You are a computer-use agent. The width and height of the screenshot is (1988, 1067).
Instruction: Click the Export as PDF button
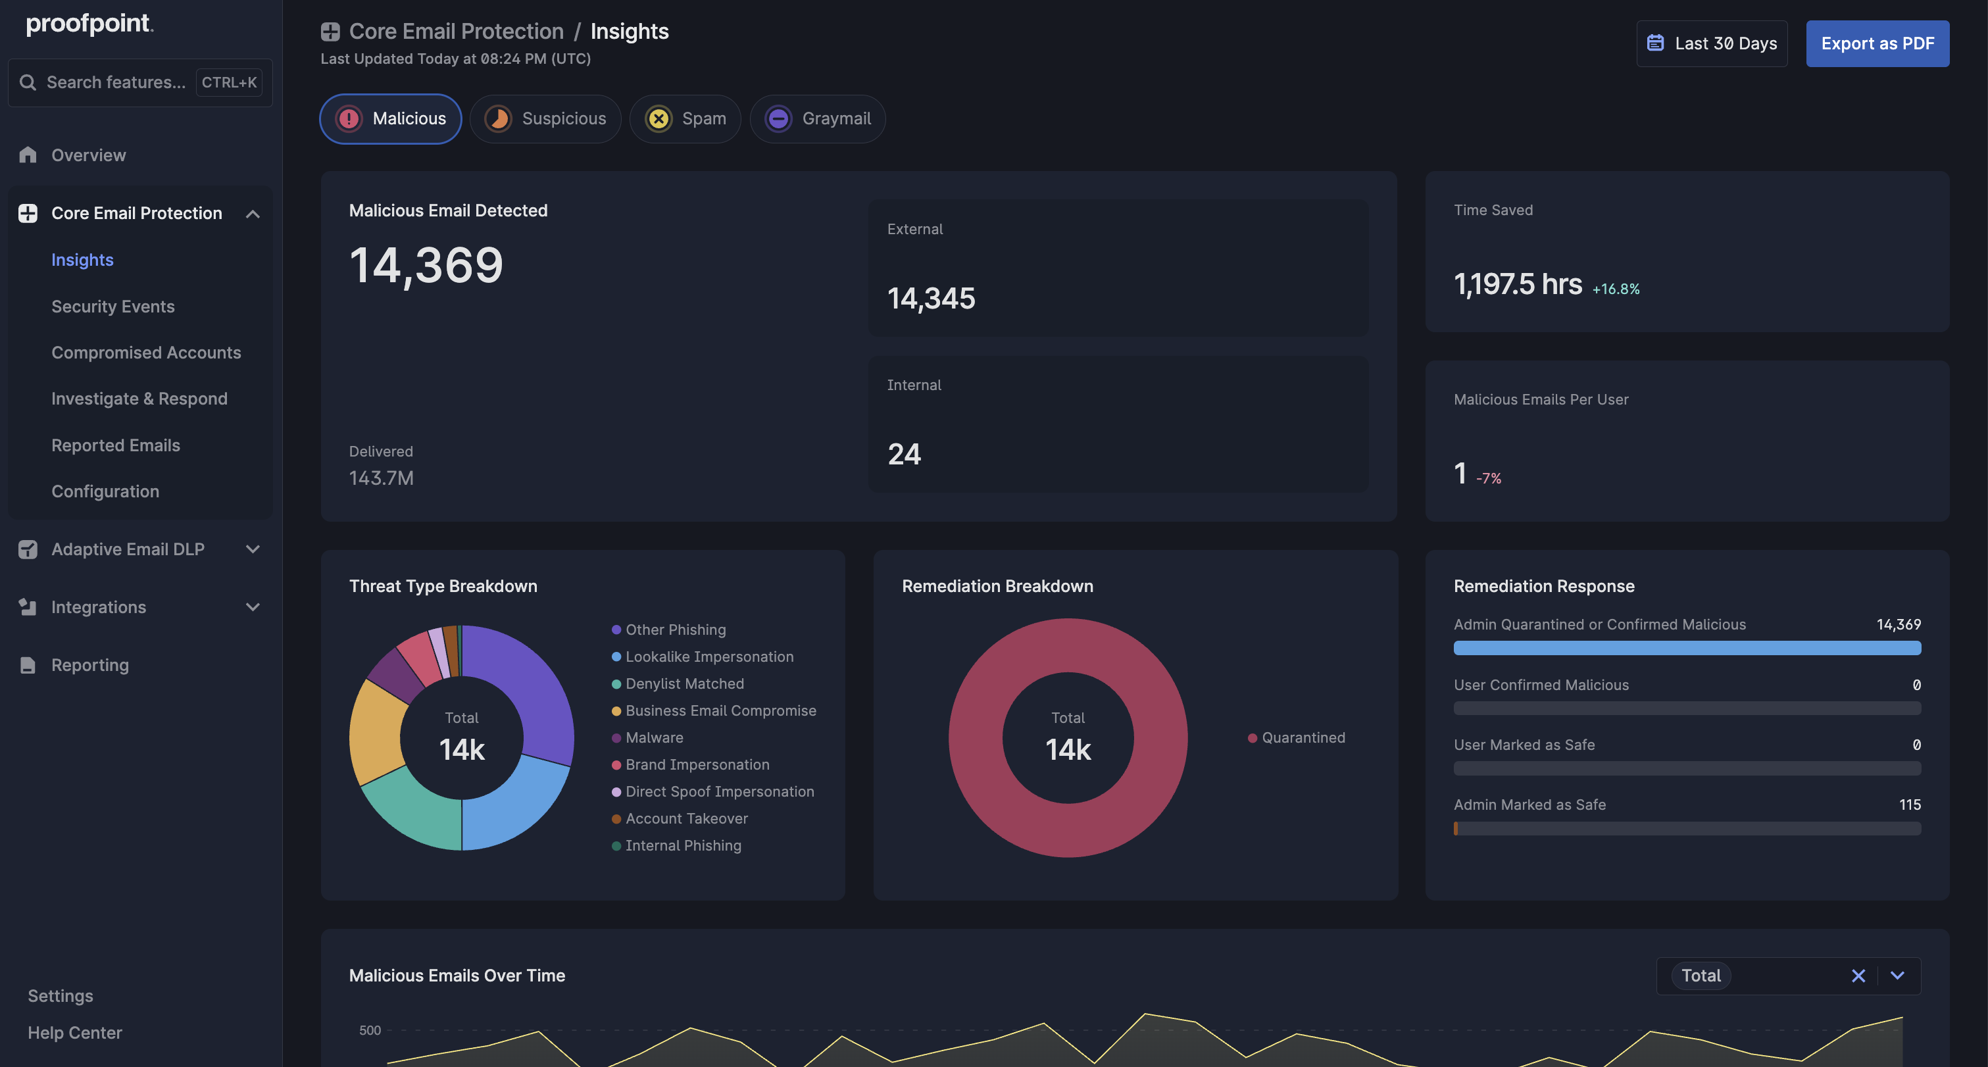point(1877,43)
